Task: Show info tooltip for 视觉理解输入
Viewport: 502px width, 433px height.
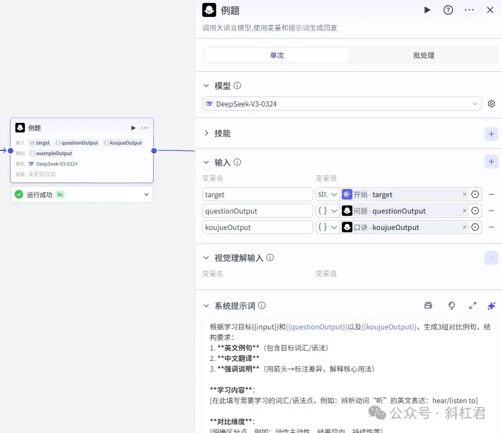Action: coord(270,257)
